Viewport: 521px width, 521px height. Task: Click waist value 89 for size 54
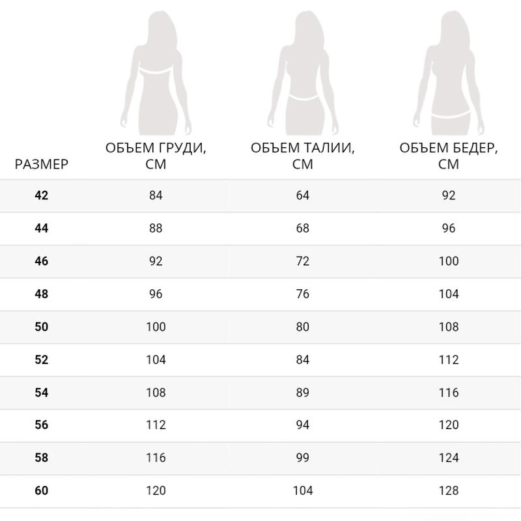coord(303,393)
